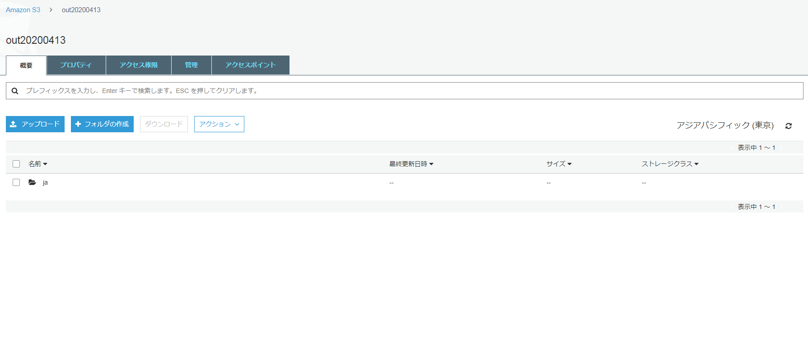
Task: Sort by 名前 column
Action: (37, 164)
